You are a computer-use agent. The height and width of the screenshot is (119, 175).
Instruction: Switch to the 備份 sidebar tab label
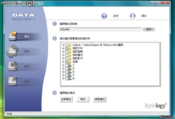pos(27,36)
